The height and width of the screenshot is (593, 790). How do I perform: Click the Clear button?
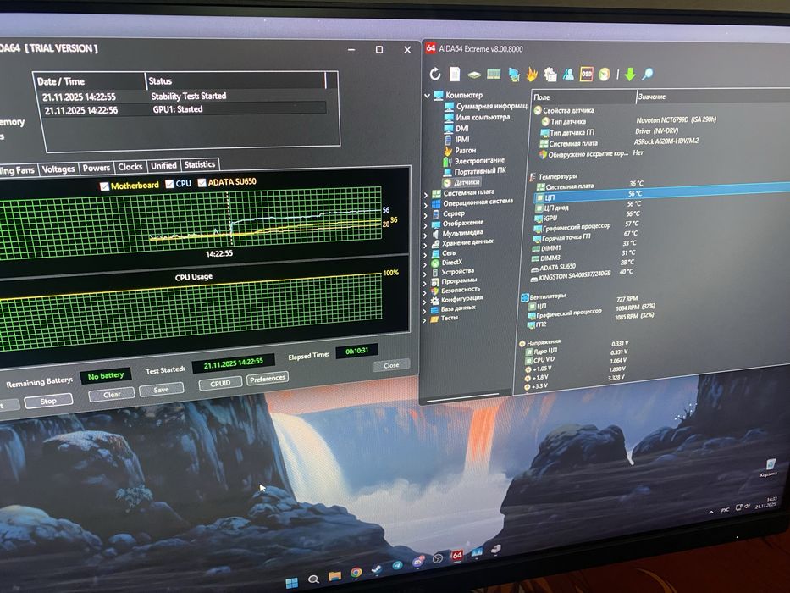112,394
